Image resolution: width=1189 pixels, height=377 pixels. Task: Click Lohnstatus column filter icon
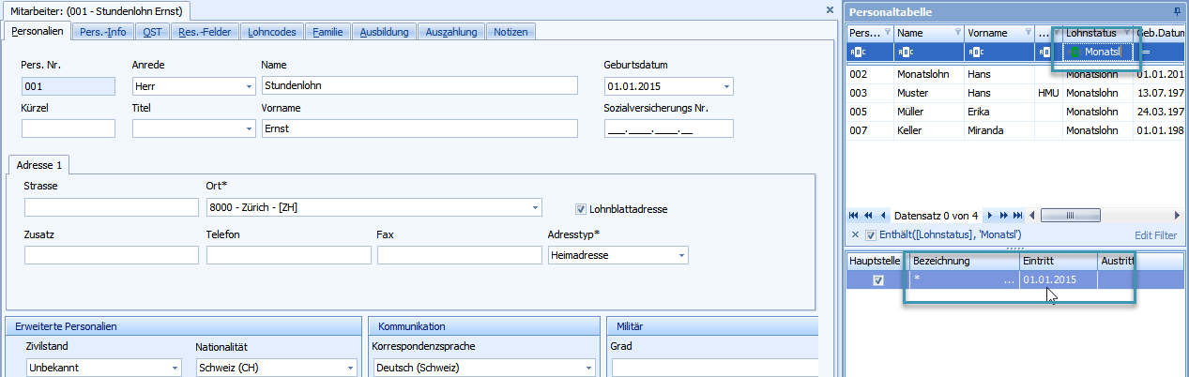coord(1126,32)
